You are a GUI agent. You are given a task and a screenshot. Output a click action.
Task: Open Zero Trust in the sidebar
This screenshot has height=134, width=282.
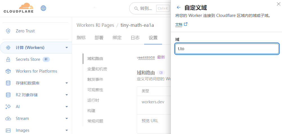[x=25, y=31]
